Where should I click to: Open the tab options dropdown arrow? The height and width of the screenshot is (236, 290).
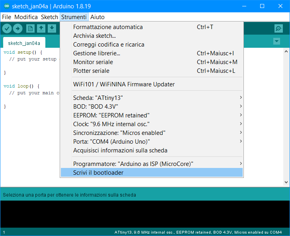277,41
